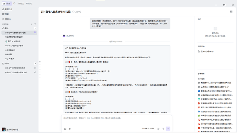
Task: Click the SOLO MTC agent label
Action: point(68,36)
